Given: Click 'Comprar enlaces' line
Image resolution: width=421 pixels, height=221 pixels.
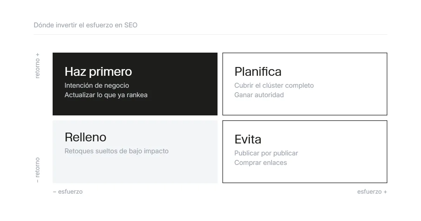Looking at the screenshot, I should pos(260,163).
